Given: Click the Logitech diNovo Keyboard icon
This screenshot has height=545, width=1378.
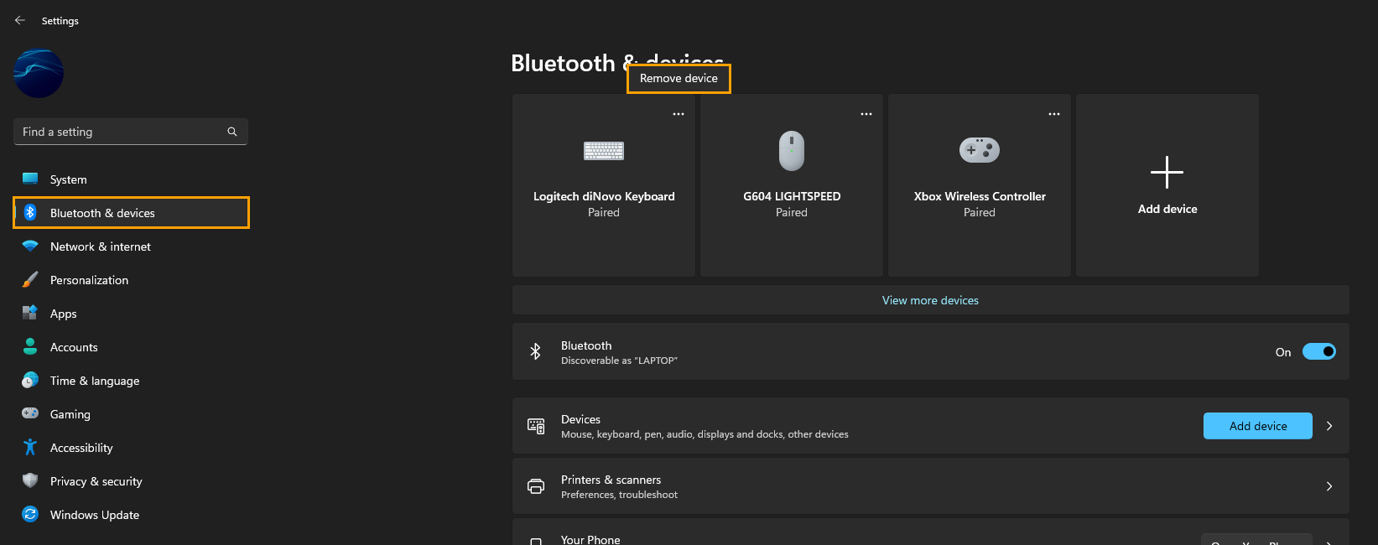Looking at the screenshot, I should point(604,150).
